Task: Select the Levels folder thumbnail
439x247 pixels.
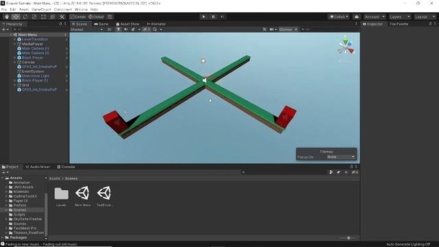Action: [61, 197]
